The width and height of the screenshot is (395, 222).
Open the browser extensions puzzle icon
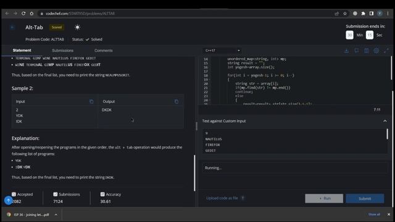[x=364, y=14]
